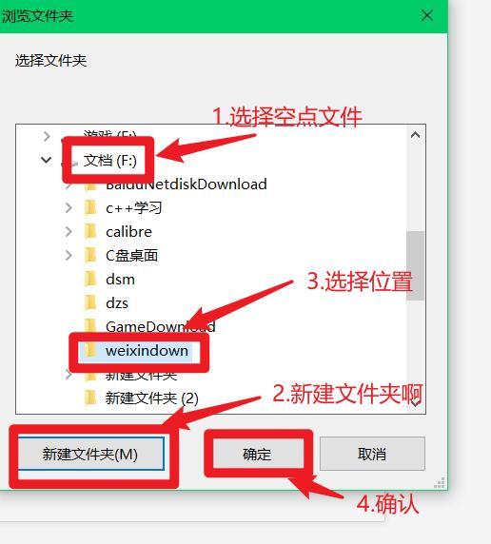Expand the calibre folder

click(x=69, y=231)
